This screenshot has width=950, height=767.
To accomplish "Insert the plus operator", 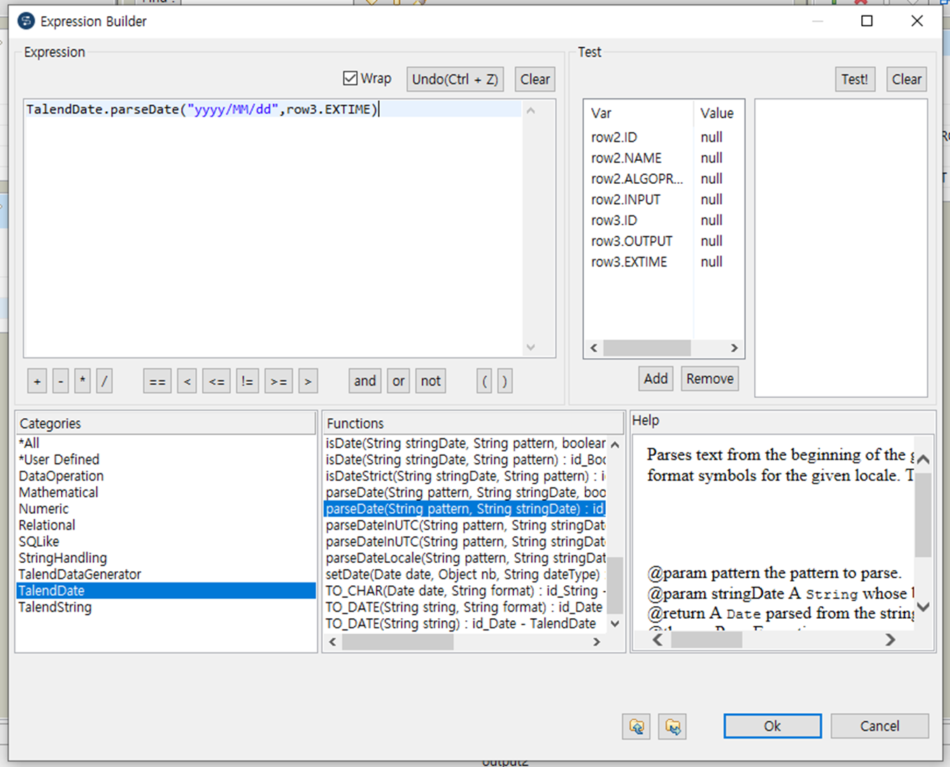I will [x=37, y=381].
